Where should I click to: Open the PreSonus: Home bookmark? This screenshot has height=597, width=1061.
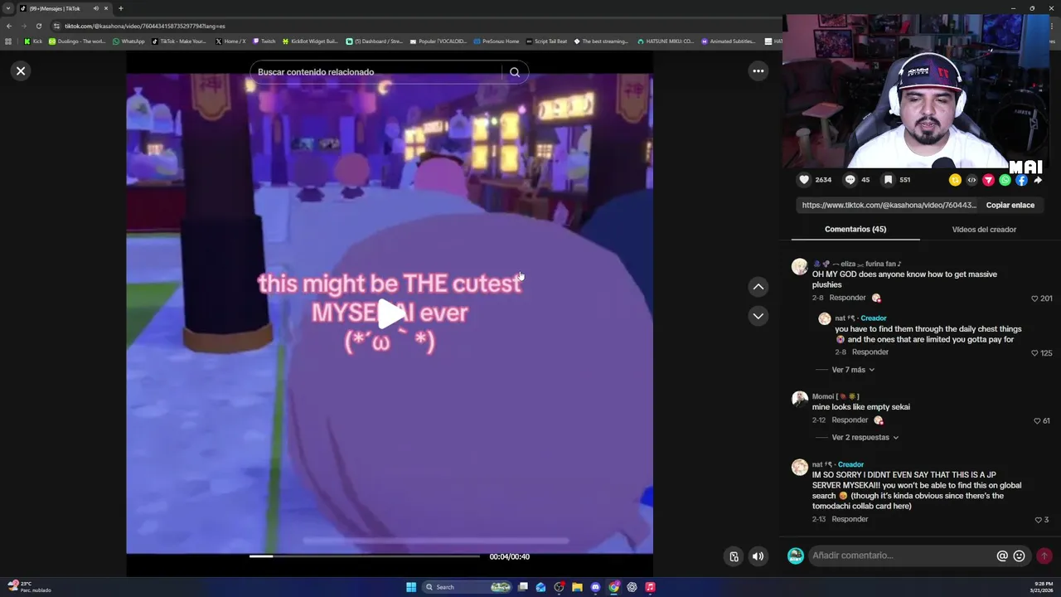pyautogui.click(x=497, y=41)
